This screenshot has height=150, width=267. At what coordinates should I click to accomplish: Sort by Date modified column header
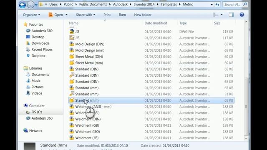(156, 23)
